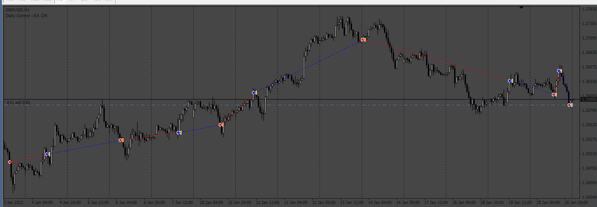Click the 1.36835 price scale label
This screenshot has width=597, height=207.
point(589,52)
